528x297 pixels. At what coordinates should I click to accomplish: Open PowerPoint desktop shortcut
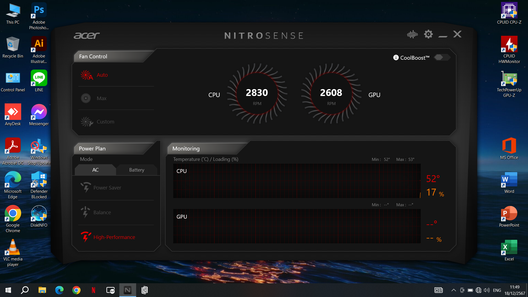(x=509, y=216)
